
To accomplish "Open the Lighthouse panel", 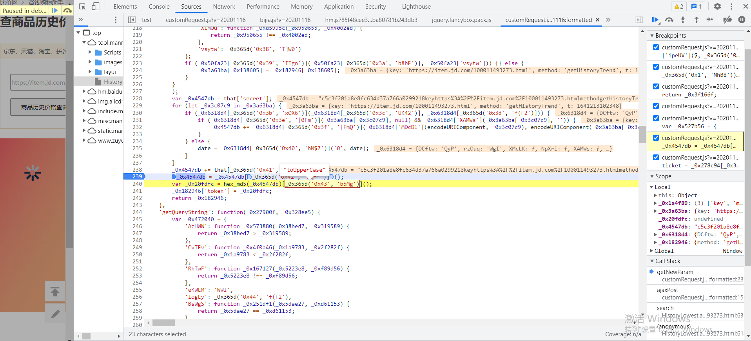I will click(416, 7).
